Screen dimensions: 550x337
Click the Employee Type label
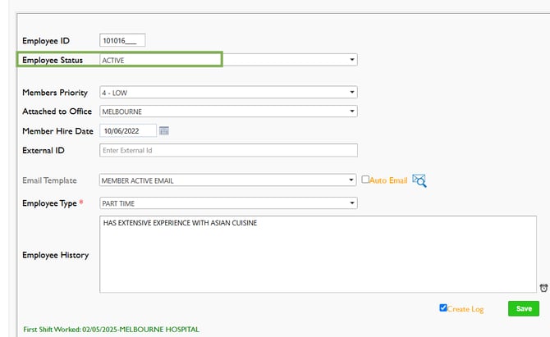click(49, 203)
